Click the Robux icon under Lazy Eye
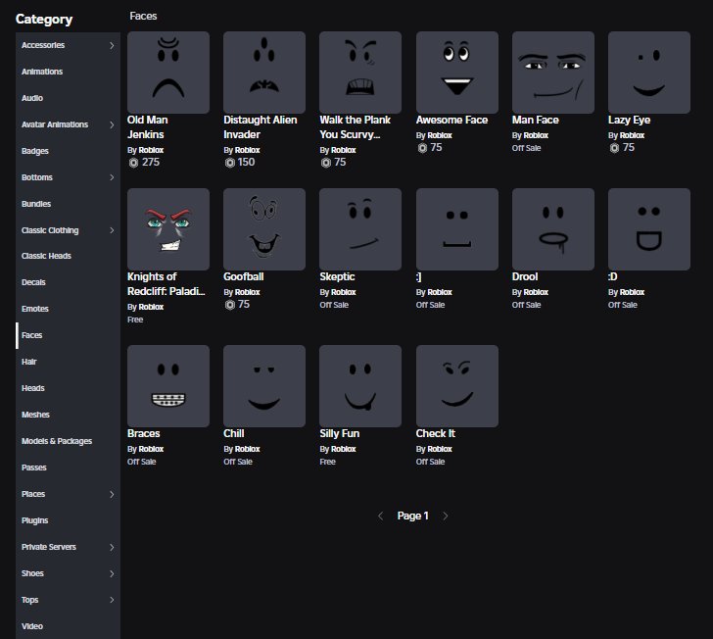713x639 pixels. click(x=614, y=148)
